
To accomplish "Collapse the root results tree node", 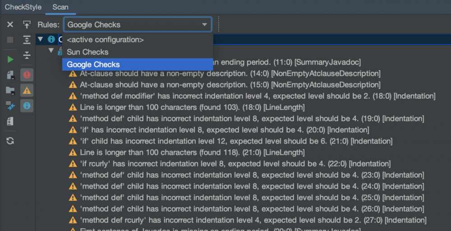I will coord(40,39).
